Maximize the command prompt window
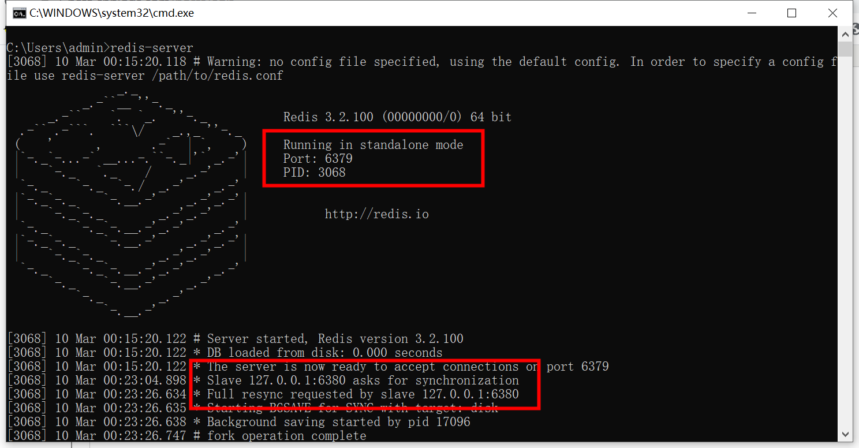 [x=791, y=13]
